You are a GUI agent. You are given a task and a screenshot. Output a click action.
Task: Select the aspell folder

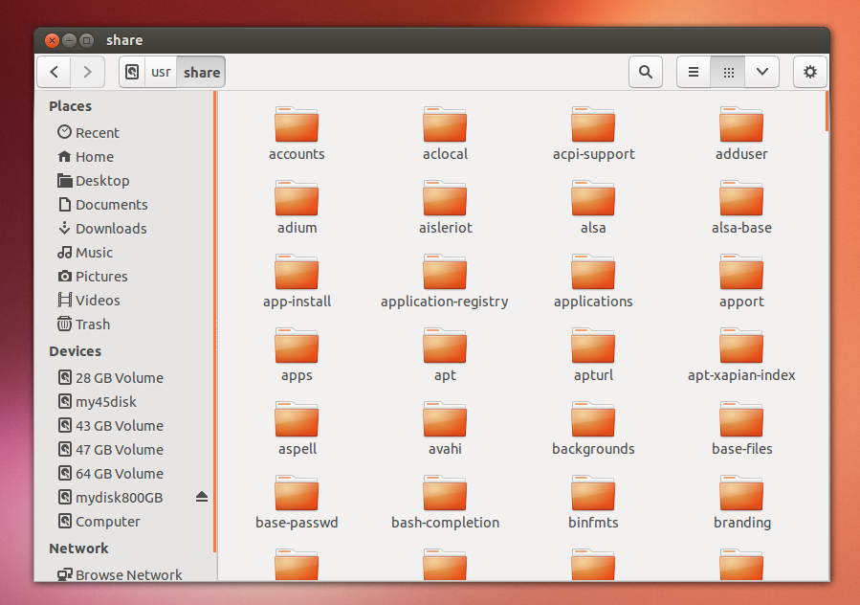click(297, 429)
